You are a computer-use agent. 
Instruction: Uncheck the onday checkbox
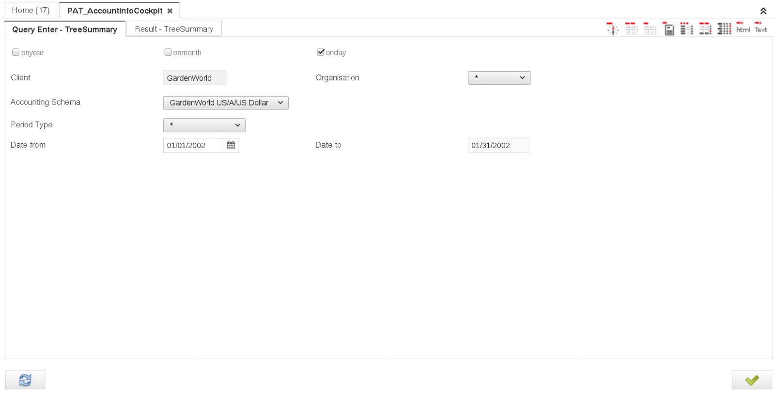point(321,52)
